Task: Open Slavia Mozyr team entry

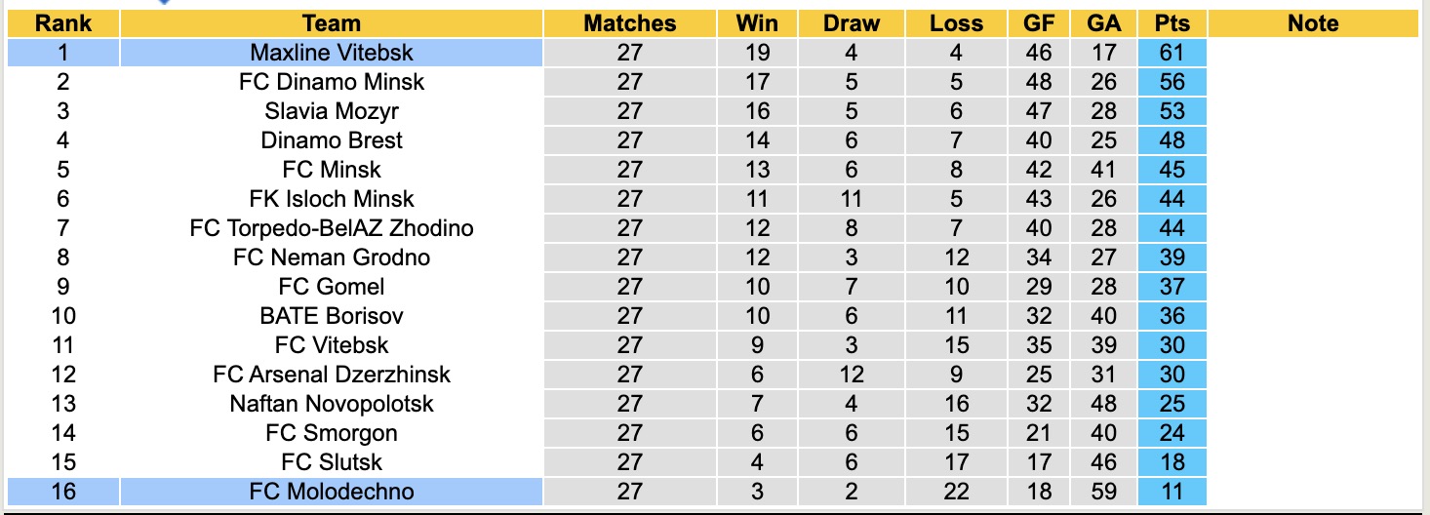Action: point(332,111)
